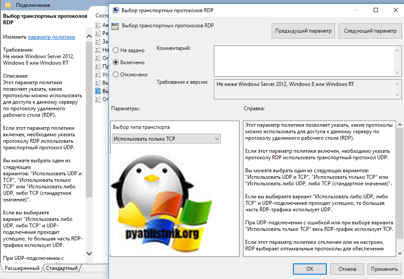
Task: Switch to the Расширенный tab
Action: click(x=22, y=268)
